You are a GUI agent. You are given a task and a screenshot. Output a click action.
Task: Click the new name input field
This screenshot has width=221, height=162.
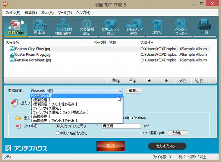click(121, 133)
